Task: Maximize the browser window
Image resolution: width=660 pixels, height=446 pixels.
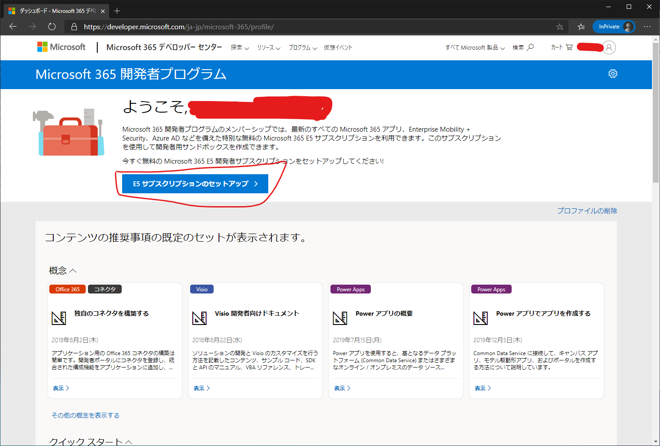Action: pyautogui.click(x=629, y=7)
